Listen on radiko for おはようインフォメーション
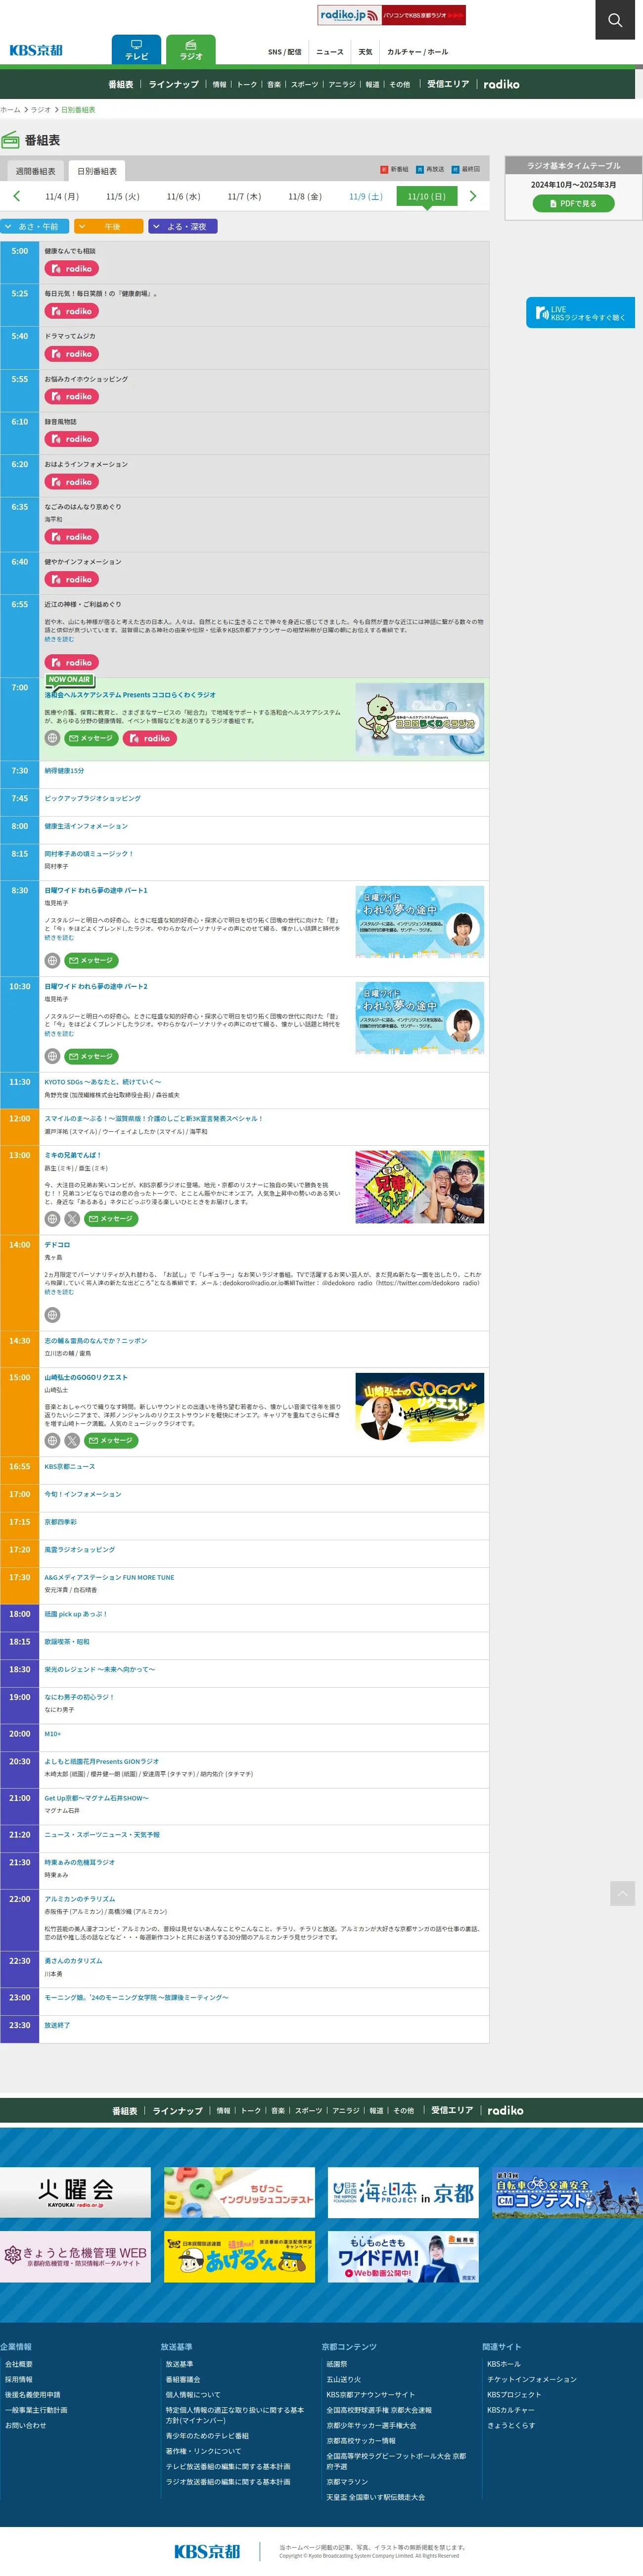 tap(72, 482)
